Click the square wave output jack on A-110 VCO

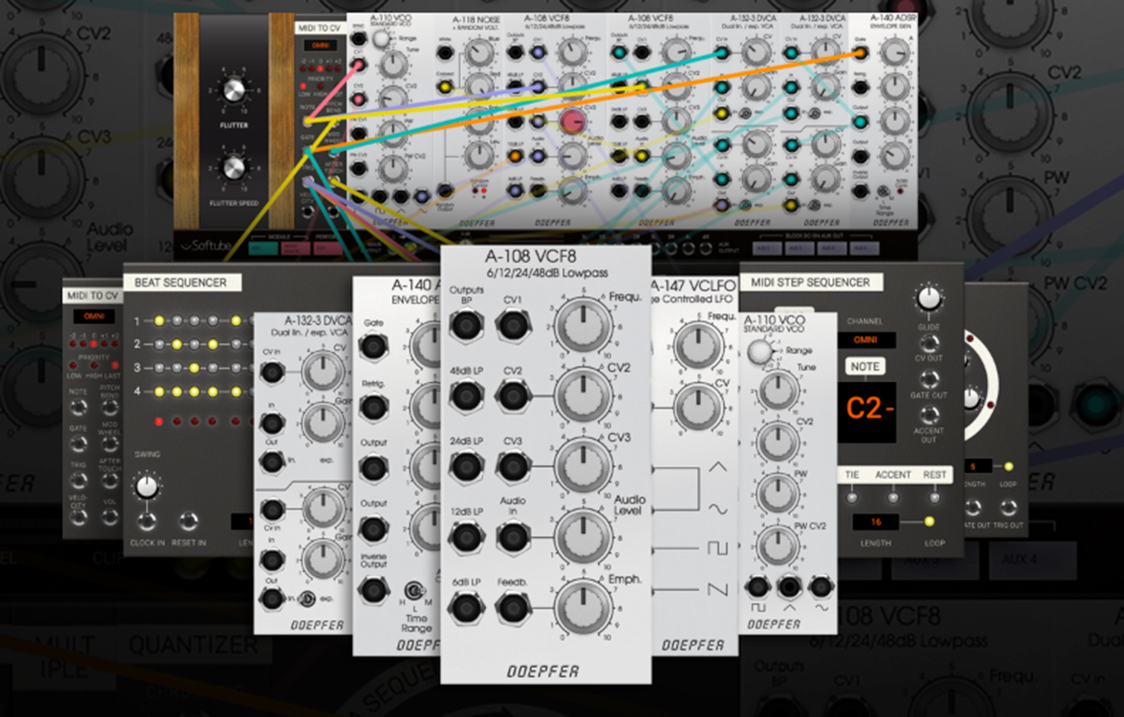(x=758, y=587)
